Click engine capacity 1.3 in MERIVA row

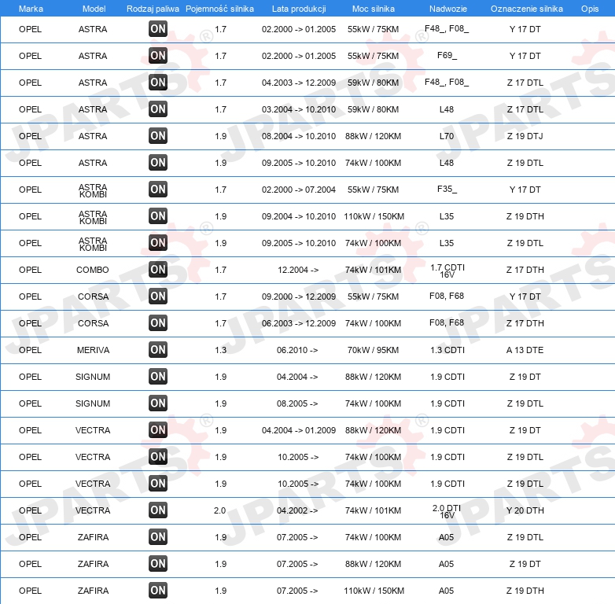pos(220,350)
